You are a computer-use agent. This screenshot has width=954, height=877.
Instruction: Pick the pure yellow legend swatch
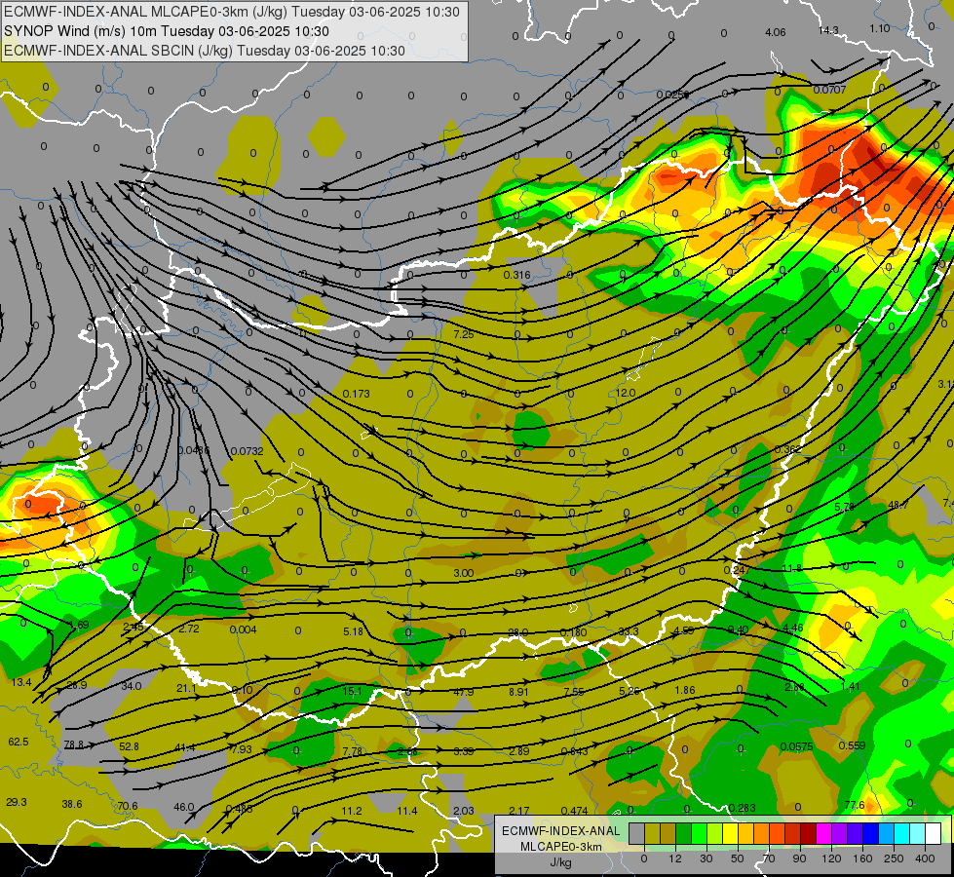(731, 833)
